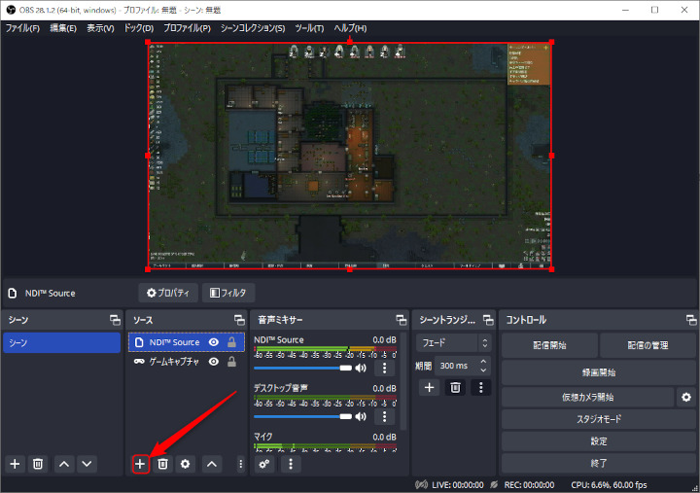The height and width of the screenshot is (493, 700).
Task: Open 配信の管理 (manage broadcast)
Action: click(647, 345)
